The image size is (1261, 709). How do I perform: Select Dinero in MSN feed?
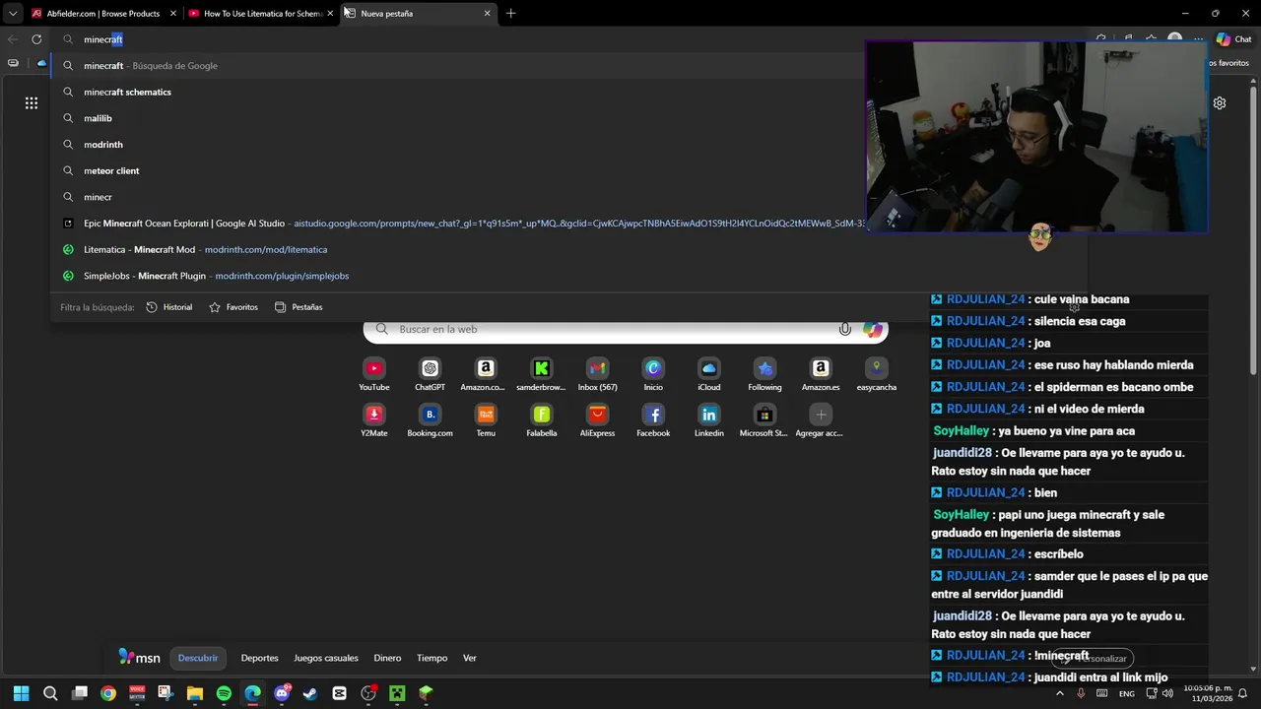[x=387, y=658]
